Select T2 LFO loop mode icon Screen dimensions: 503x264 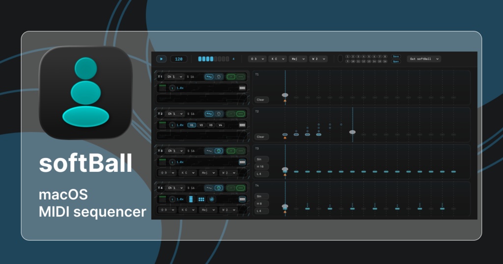219,114
